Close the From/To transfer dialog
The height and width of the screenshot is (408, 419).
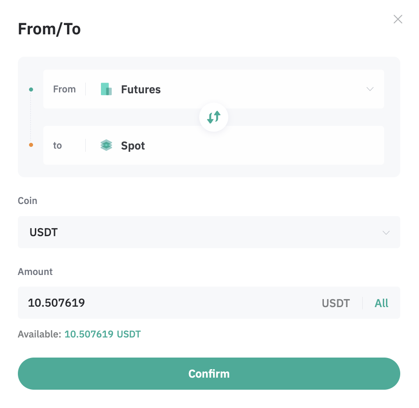(398, 19)
